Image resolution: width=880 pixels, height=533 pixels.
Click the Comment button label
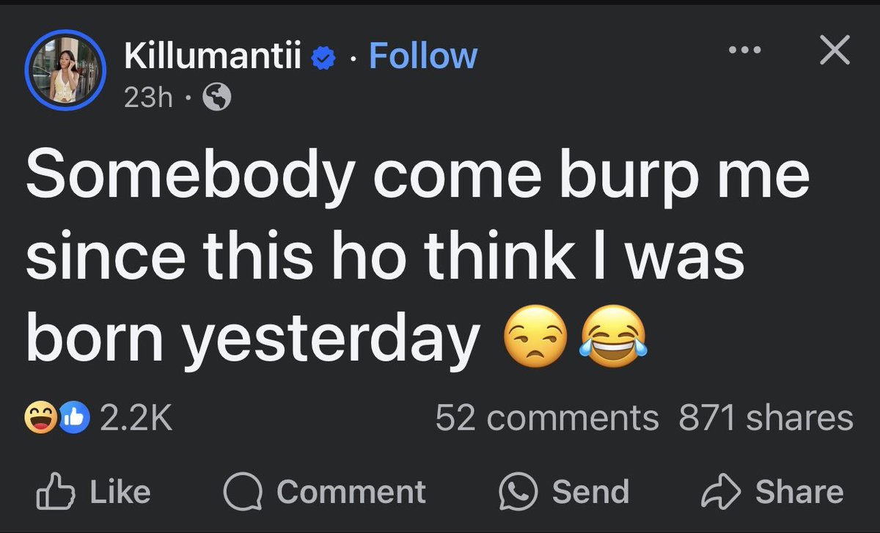pos(351,492)
